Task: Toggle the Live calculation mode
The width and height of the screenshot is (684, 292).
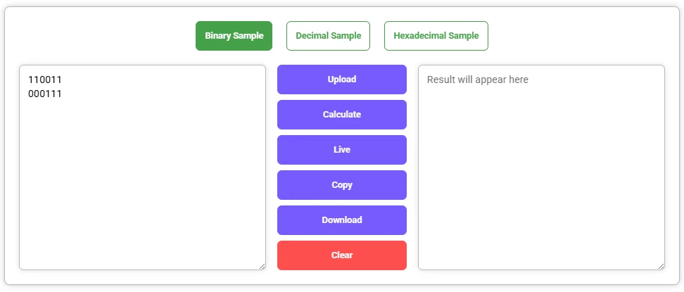Action: (x=341, y=150)
